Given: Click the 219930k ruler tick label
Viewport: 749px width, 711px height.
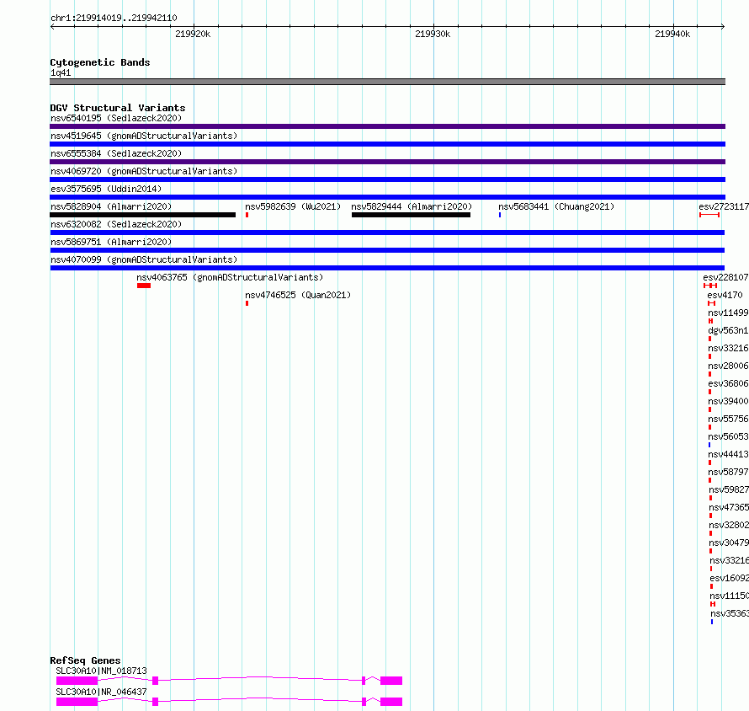Looking at the screenshot, I should tap(433, 34).
